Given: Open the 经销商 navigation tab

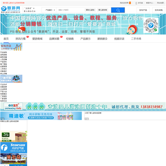Looking at the screenshot, I should (70, 39).
